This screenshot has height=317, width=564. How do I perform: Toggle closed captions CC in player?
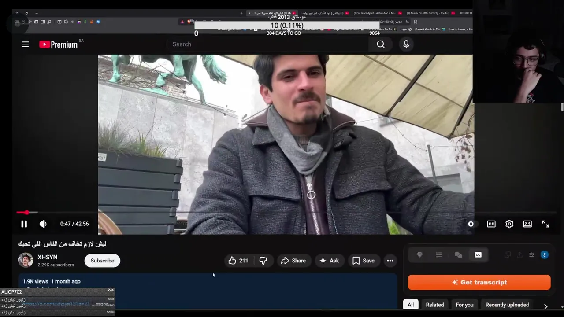[x=491, y=224]
